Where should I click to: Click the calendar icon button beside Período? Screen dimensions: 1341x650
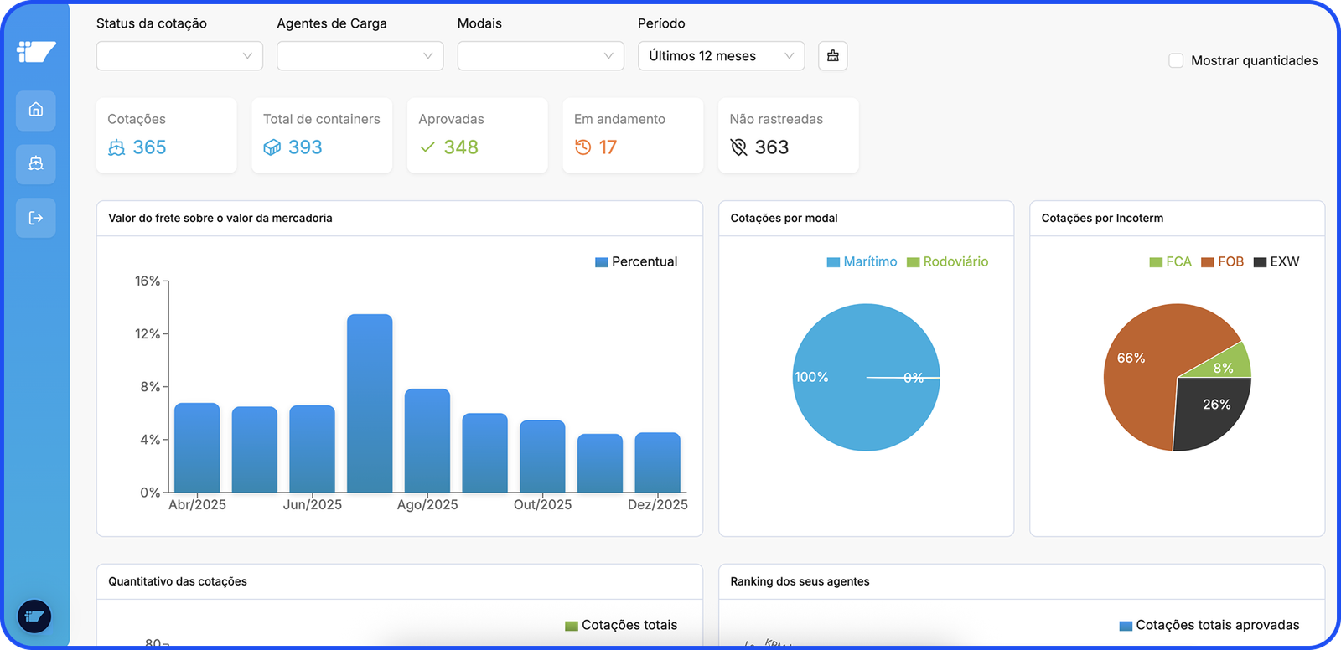pyautogui.click(x=832, y=56)
